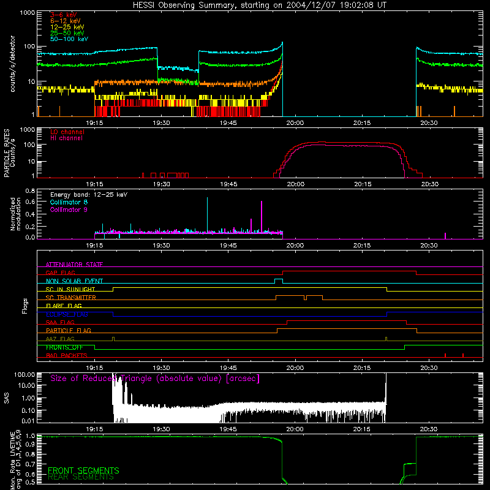Click the tallest magenta Collimator 9 spike

pyautogui.click(x=262, y=217)
